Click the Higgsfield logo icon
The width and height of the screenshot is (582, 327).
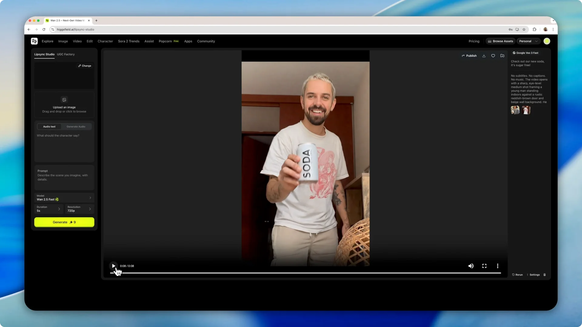pyautogui.click(x=34, y=41)
